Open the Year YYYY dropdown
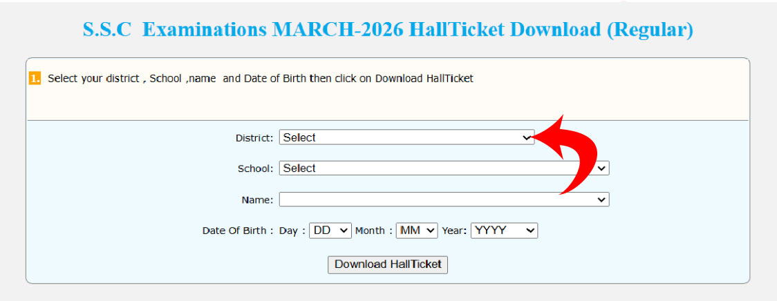This screenshot has width=777, height=301. click(x=504, y=231)
